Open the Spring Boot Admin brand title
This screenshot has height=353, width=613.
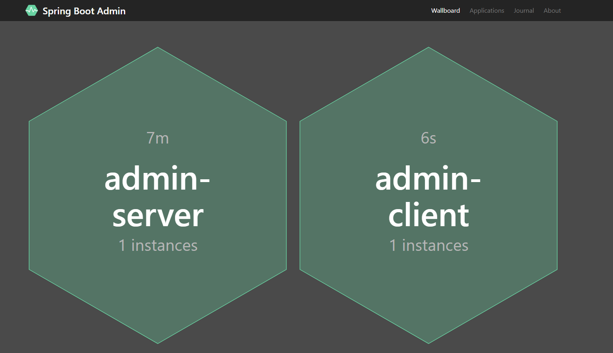tap(84, 11)
